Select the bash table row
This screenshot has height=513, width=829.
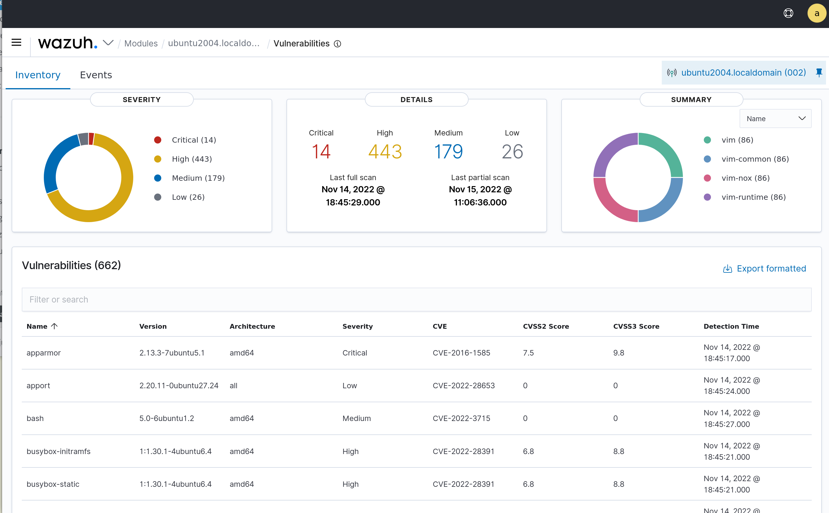point(416,418)
